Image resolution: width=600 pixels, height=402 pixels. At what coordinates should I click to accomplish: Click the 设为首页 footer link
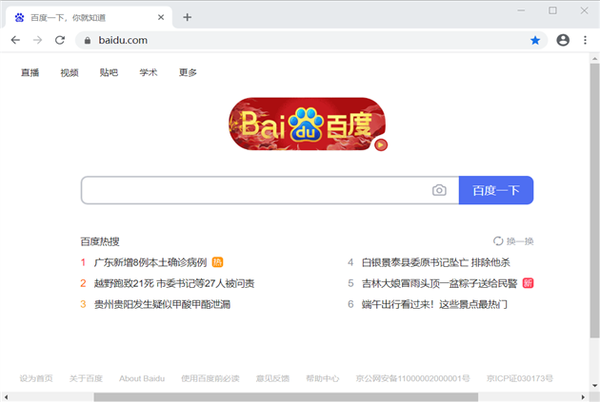[36, 378]
